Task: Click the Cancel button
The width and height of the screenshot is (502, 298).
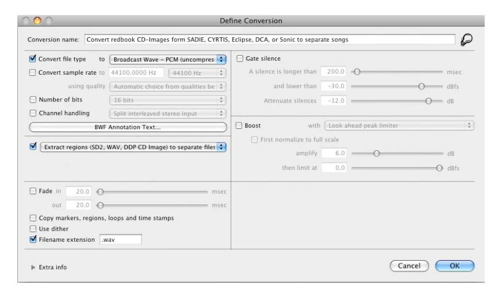Action: [409, 266]
